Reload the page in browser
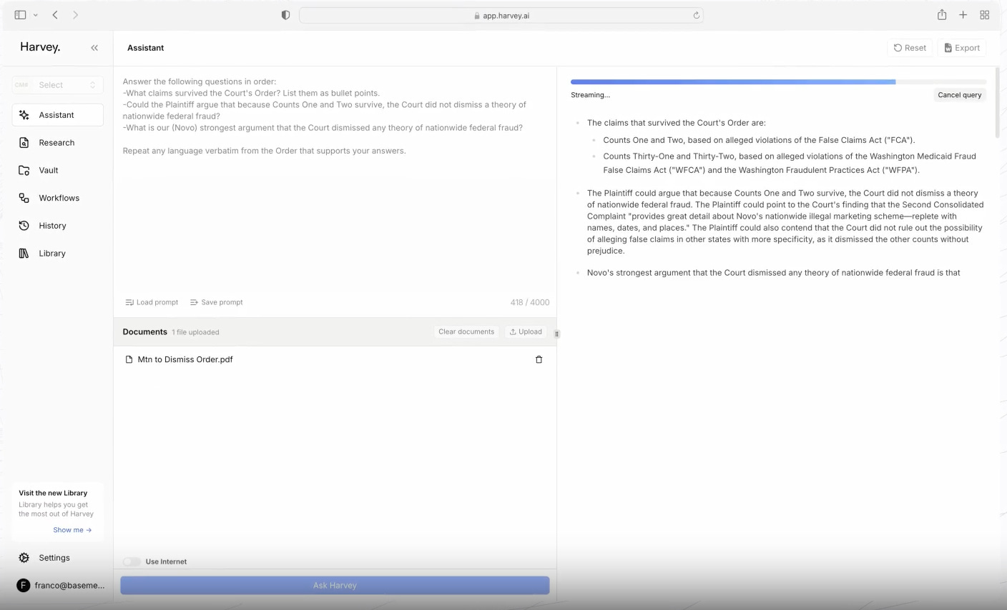 pos(696,15)
